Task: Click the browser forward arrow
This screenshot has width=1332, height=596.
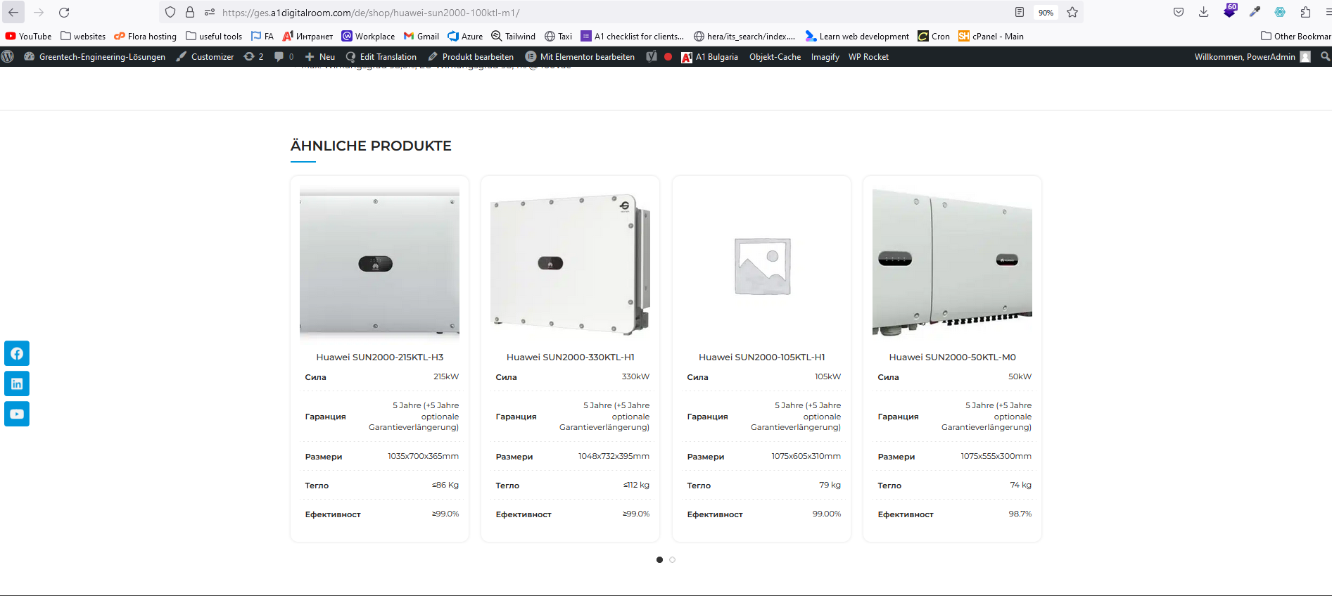Action: 39,12
